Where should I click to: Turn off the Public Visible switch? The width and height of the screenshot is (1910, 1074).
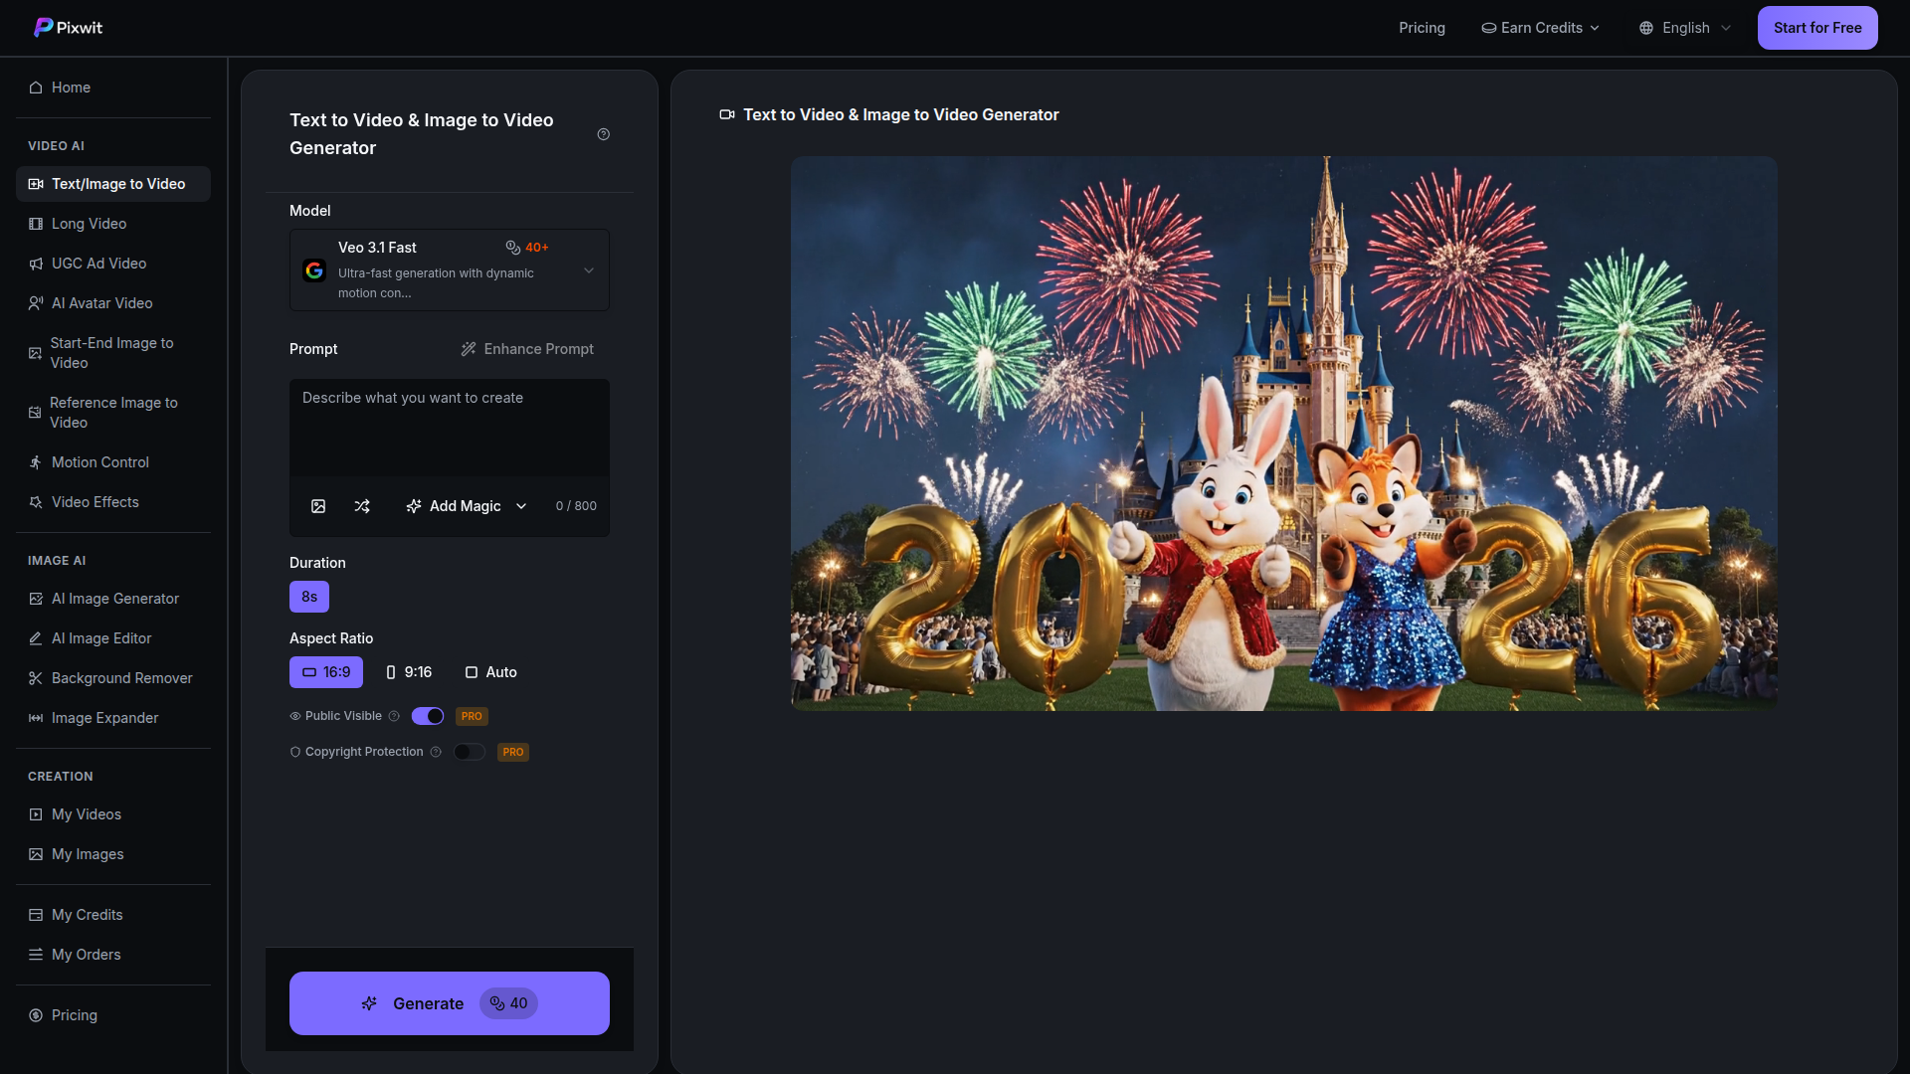(x=428, y=716)
